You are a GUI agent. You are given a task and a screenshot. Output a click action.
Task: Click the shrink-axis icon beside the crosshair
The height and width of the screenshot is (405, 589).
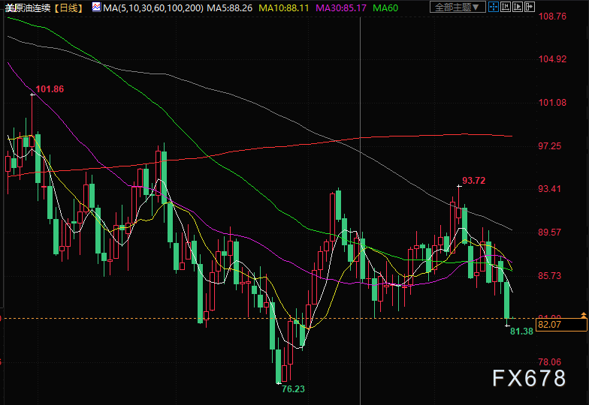pos(506,7)
